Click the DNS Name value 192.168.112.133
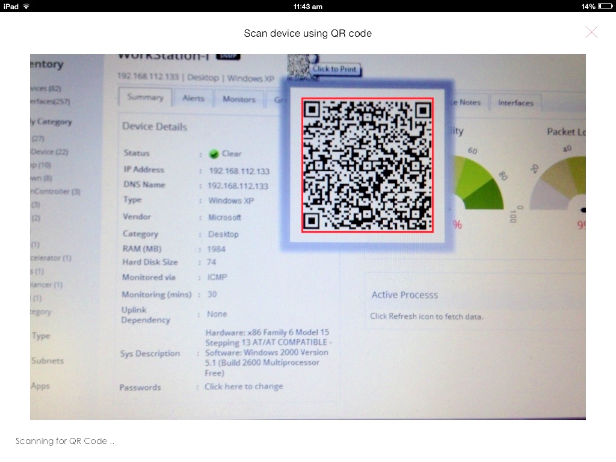Image resolution: width=616 pixels, height=462 pixels. pyautogui.click(x=238, y=186)
